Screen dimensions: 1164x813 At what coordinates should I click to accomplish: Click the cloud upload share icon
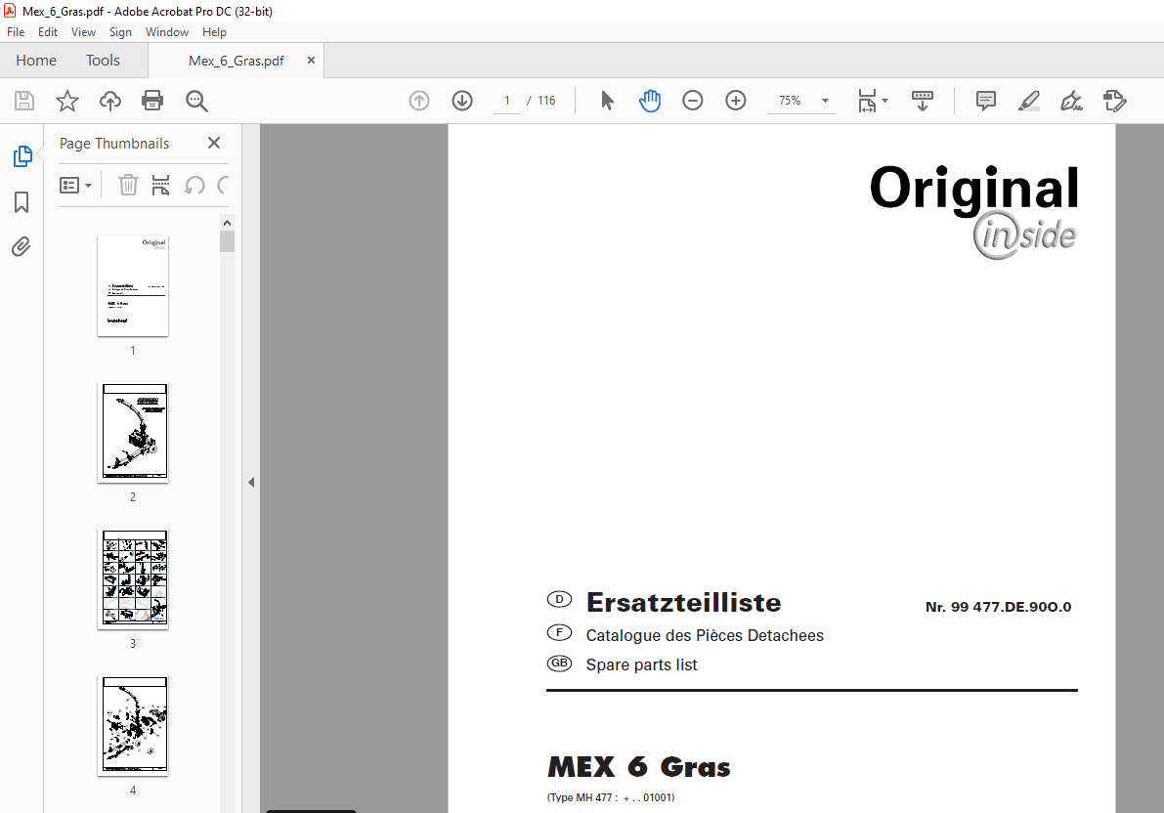point(109,101)
